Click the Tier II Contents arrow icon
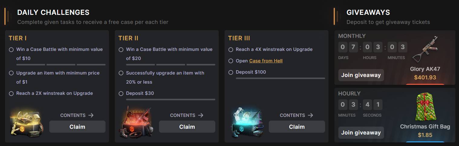Screen dimensions: 459x146 (x=201, y=115)
